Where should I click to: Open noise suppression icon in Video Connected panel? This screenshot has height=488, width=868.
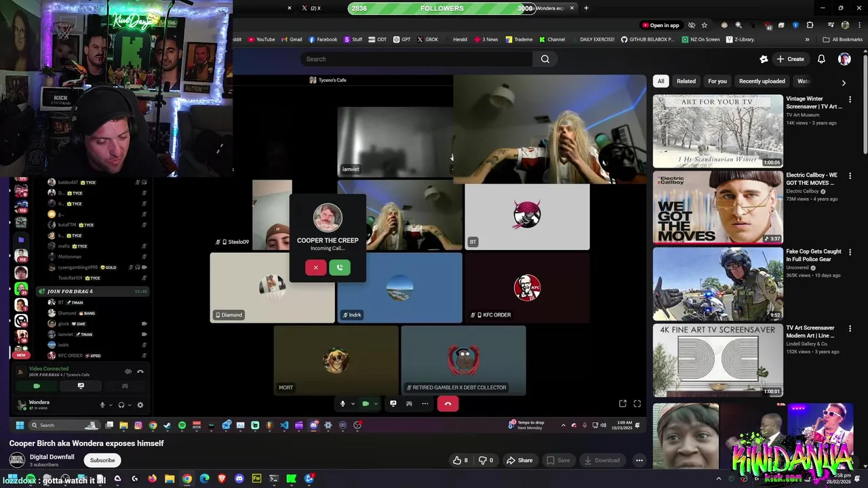click(x=127, y=371)
